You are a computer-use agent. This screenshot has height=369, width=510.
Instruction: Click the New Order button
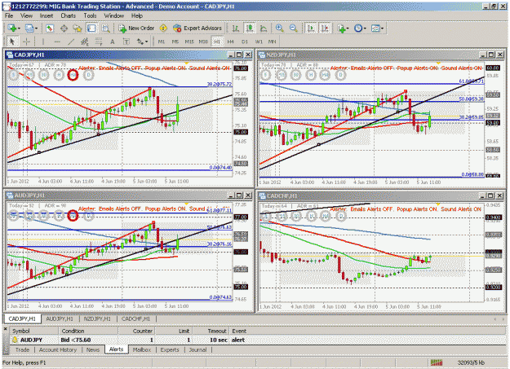pyautogui.click(x=136, y=29)
